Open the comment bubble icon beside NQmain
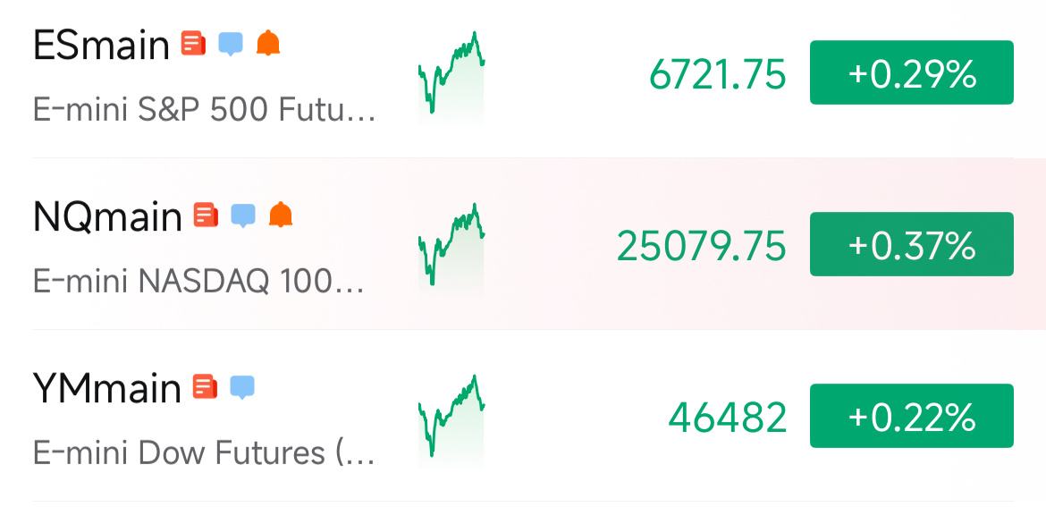The height and width of the screenshot is (507, 1046). pos(243,215)
